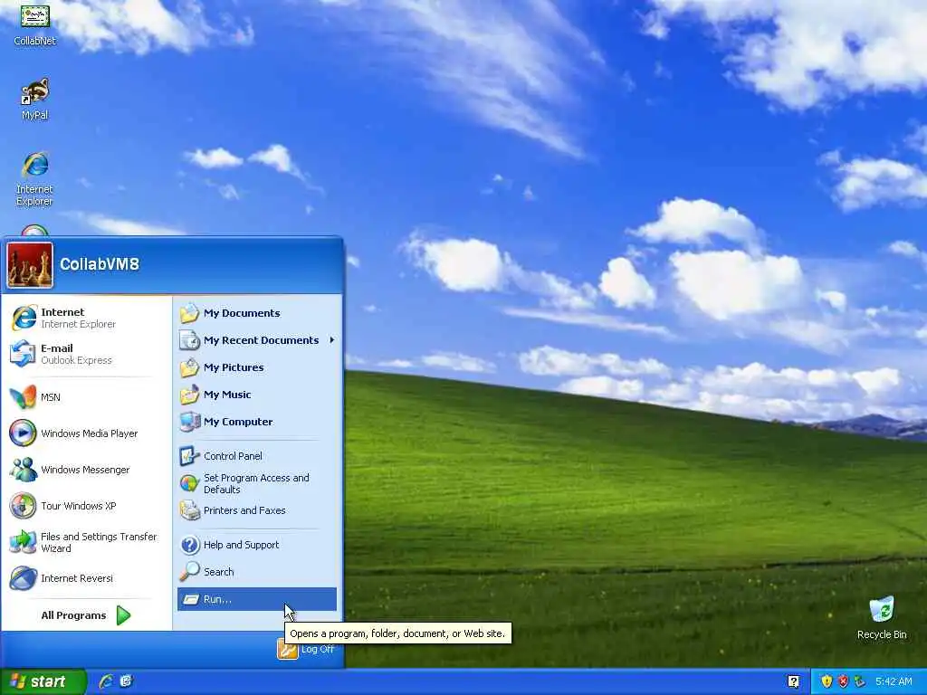The width and height of the screenshot is (927, 695).
Task: Expand My Recent Documents submenu
Action: coord(257,340)
